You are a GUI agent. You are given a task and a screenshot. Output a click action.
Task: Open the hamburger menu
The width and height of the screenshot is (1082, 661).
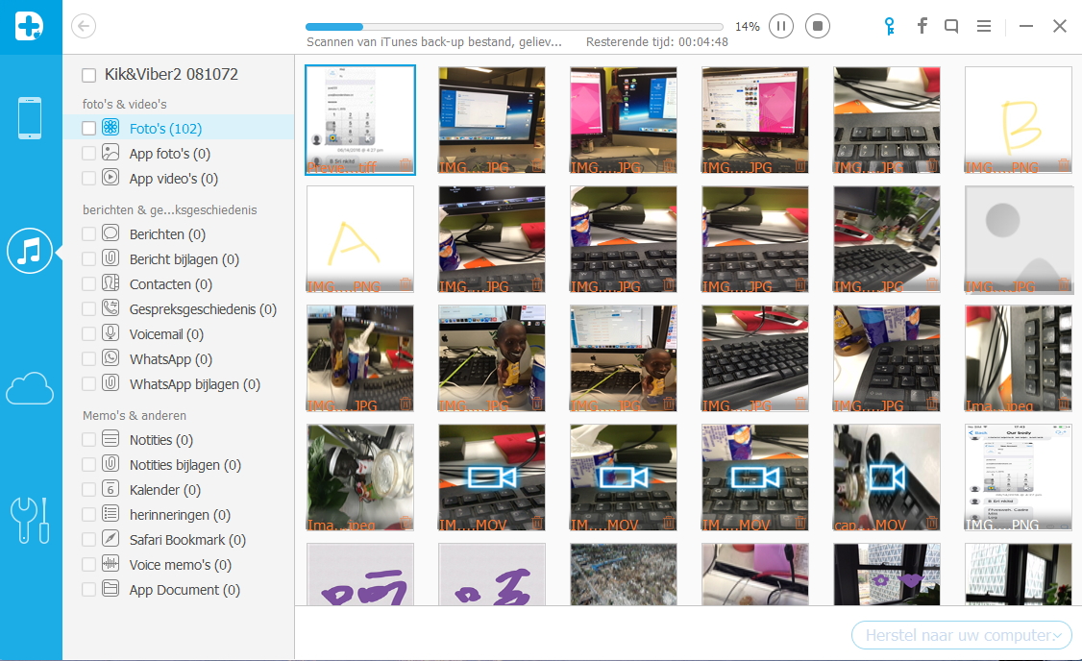point(984,26)
